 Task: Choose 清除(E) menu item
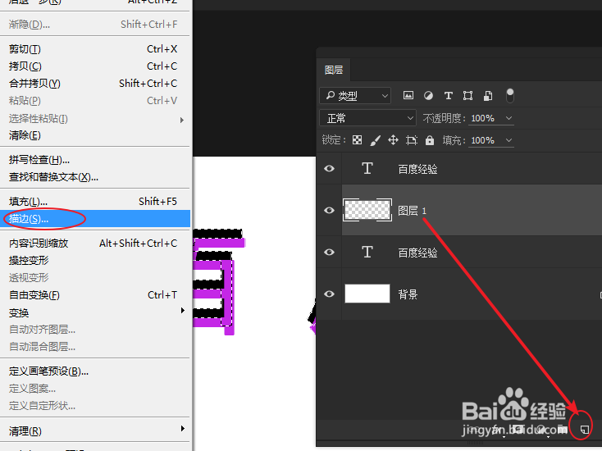(x=95, y=135)
